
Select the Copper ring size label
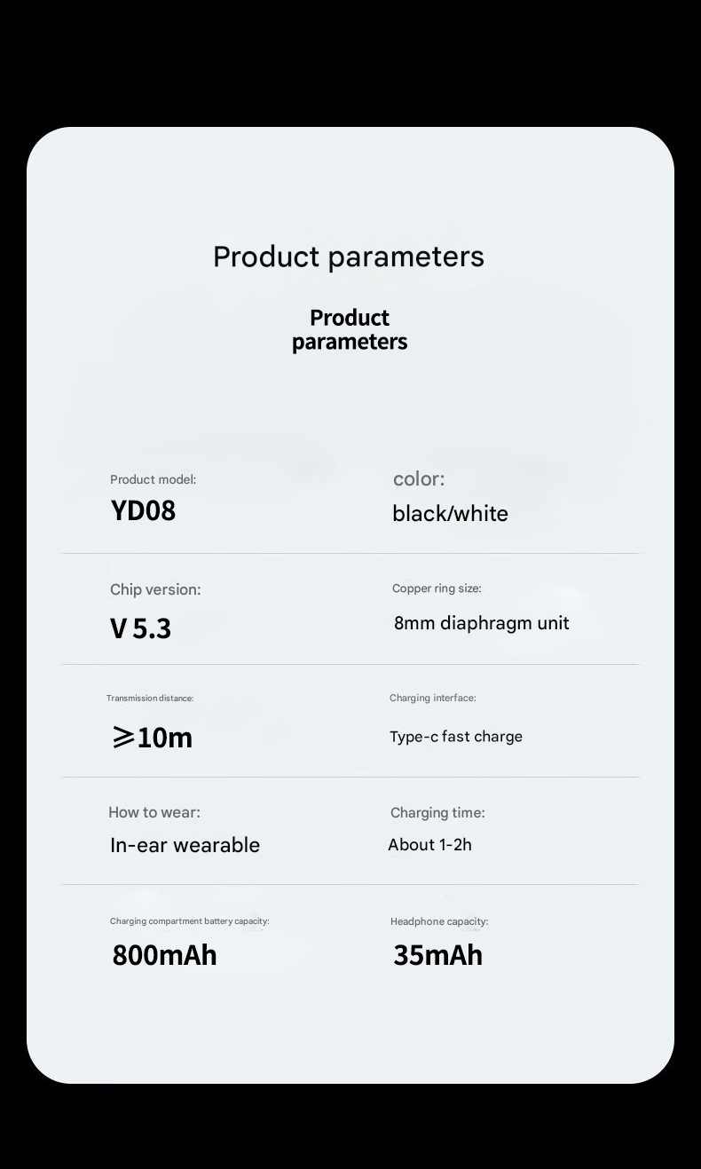pos(437,588)
